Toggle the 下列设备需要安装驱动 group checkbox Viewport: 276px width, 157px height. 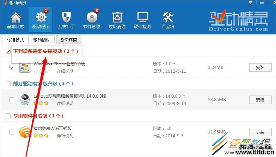[8, 51]
